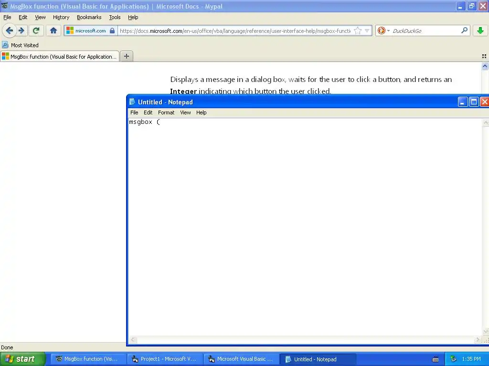
Task: Go back with the browser back arrow
Action: pos(10,30)
